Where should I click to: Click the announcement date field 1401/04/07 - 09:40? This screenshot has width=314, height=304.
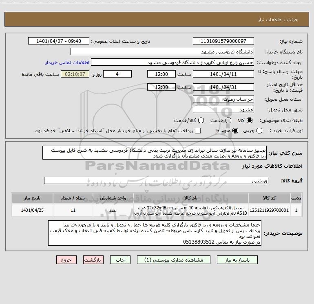click(59, 41)
